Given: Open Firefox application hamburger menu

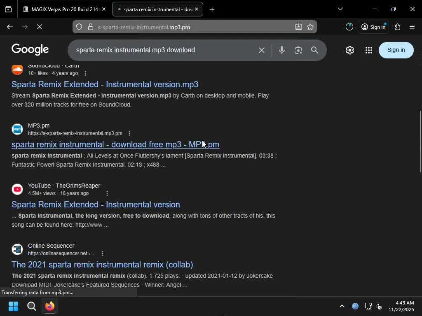Looking at the screenshot, I should [x=412, y=27].
